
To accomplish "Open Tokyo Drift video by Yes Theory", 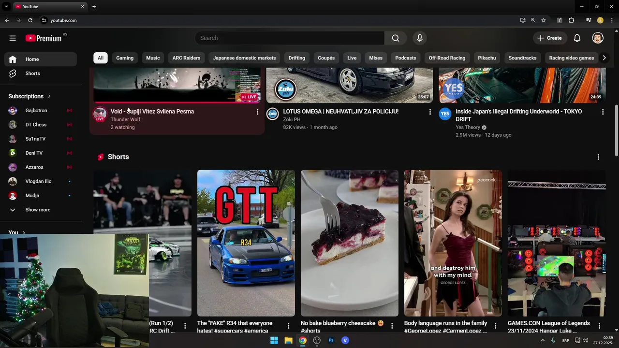I will [x=519, y=115].
